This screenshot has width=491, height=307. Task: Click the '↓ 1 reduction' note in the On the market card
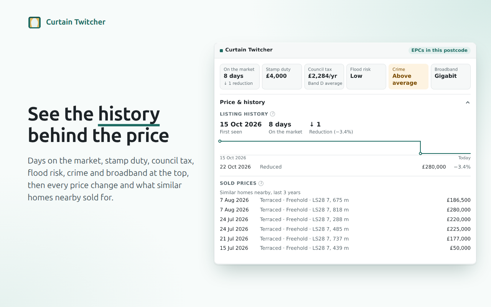tap(238, 83)
